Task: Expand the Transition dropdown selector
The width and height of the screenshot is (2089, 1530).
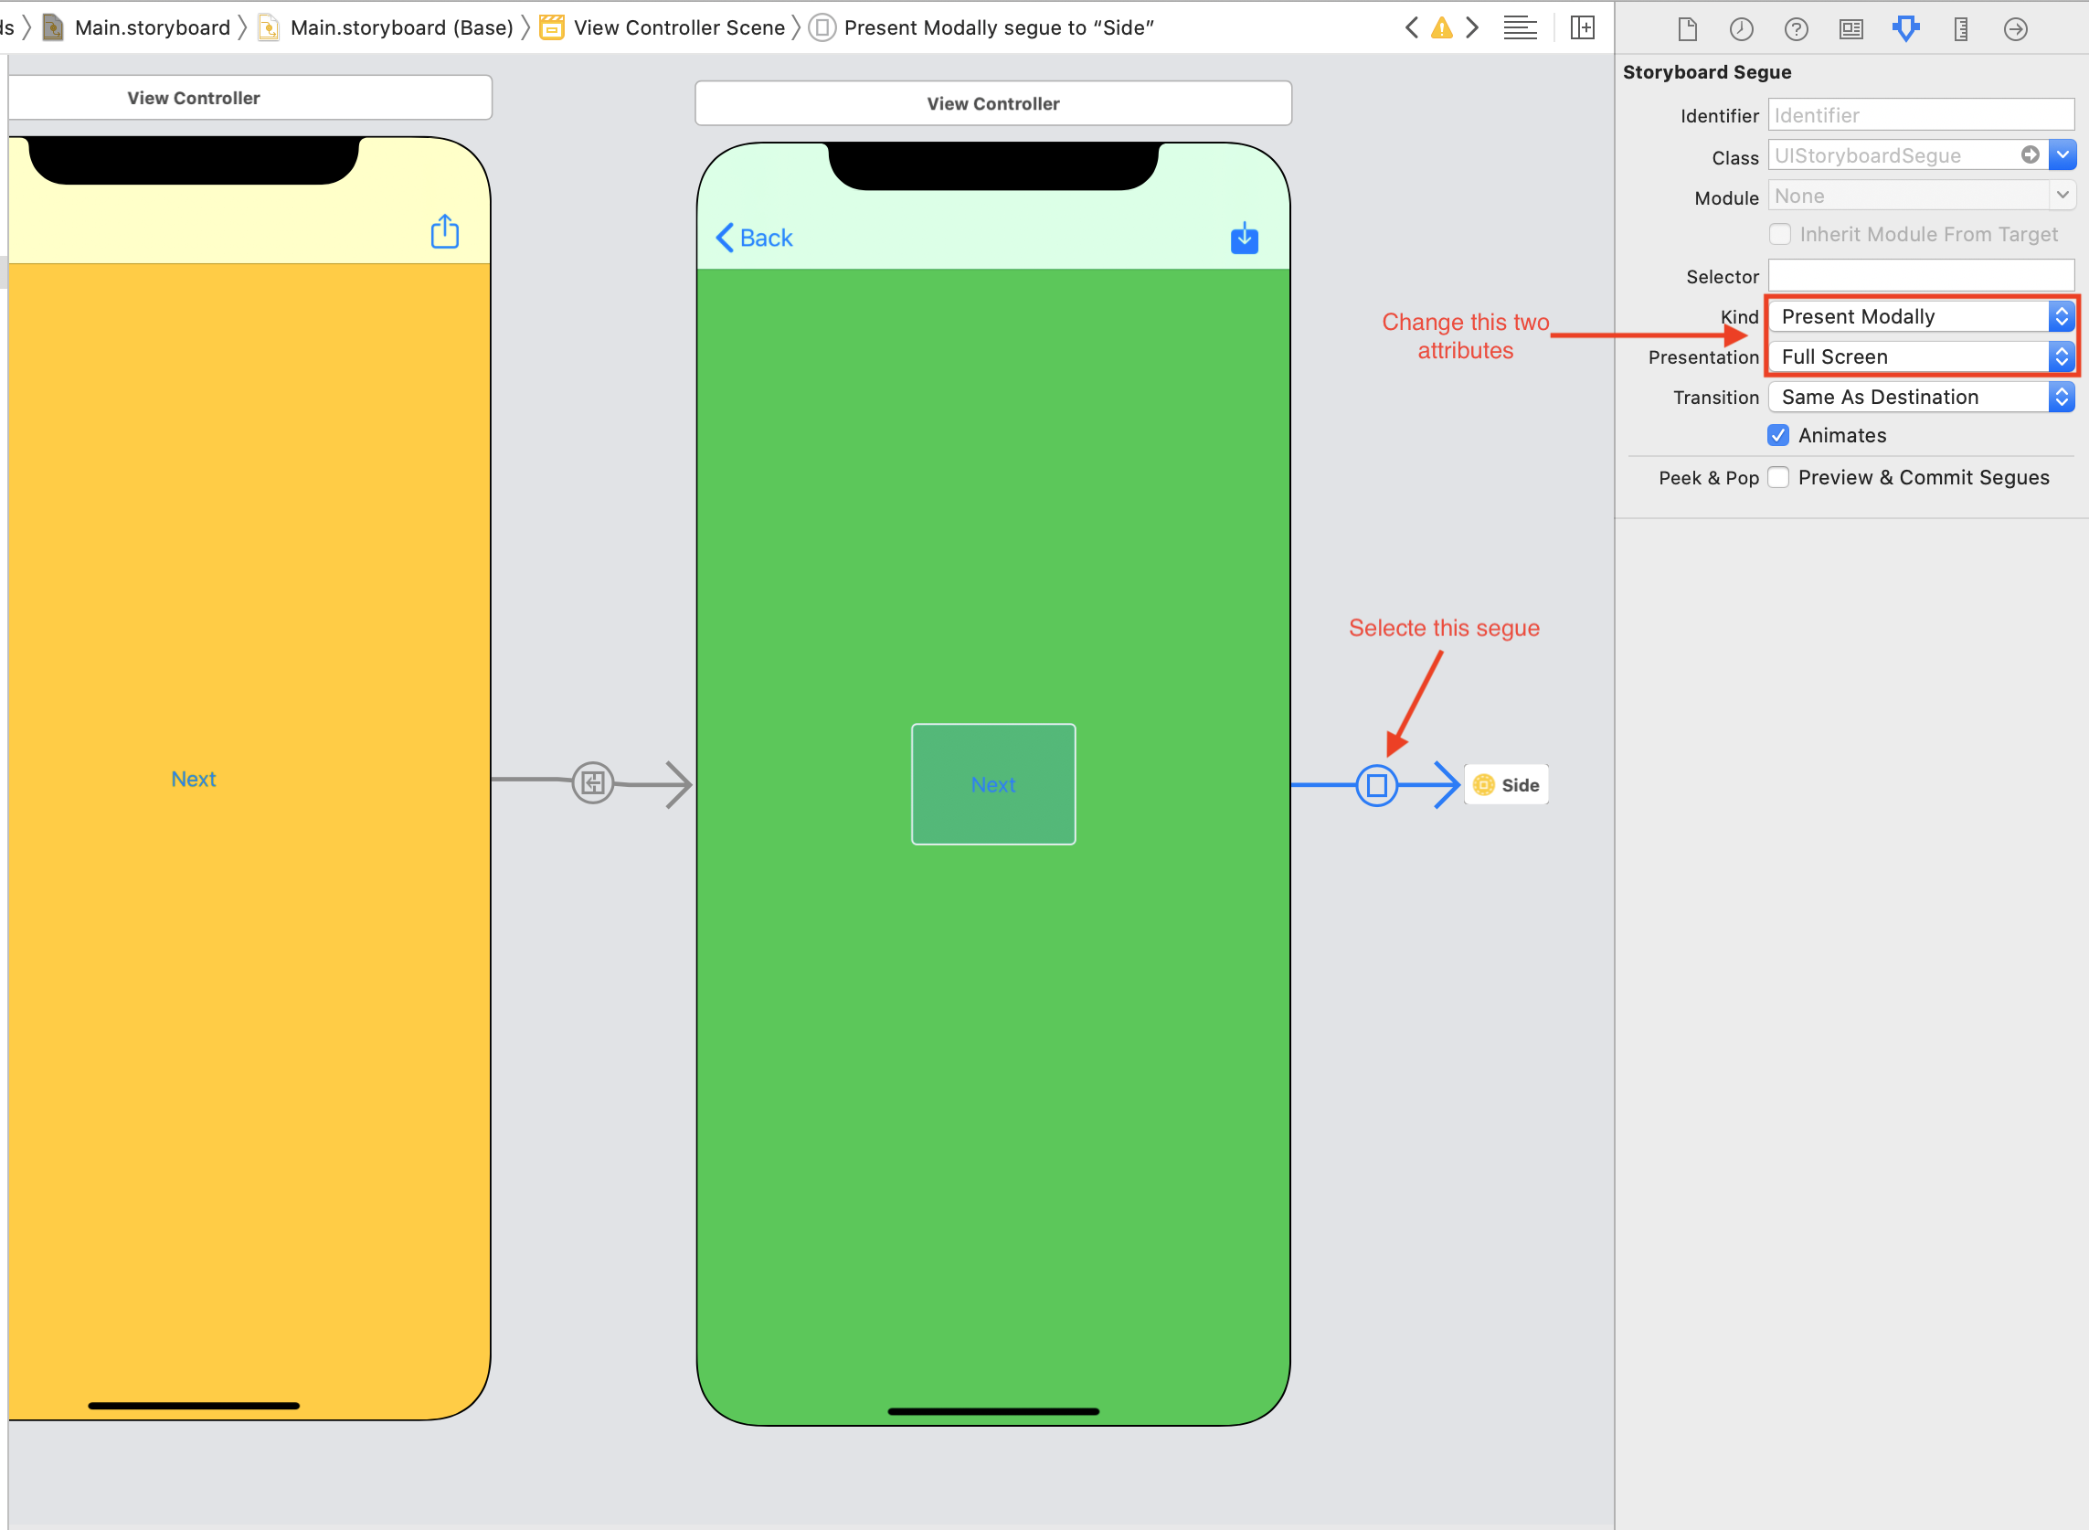Action: pos(2060,396)
